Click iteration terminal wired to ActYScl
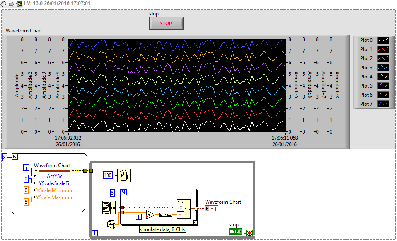Screen dimensions: 397x241 (26, 168)
